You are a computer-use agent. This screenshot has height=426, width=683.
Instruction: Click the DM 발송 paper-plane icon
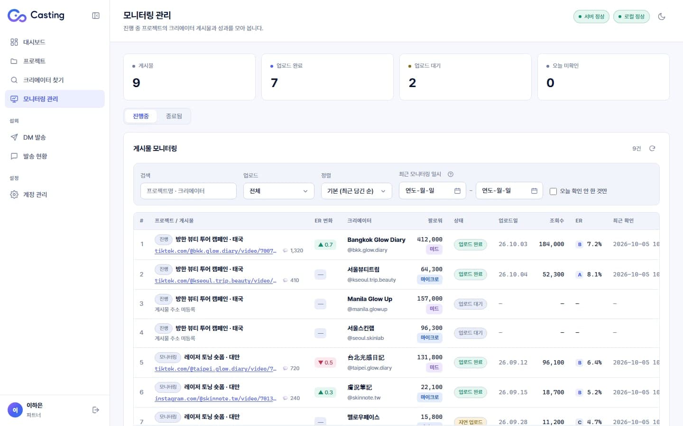point(14,137)
